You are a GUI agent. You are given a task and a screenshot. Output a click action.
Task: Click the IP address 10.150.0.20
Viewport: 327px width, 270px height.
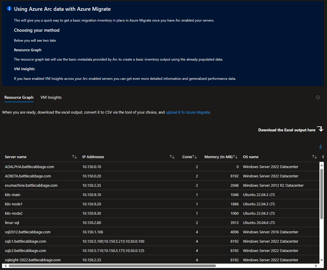(x=92, y=176)
